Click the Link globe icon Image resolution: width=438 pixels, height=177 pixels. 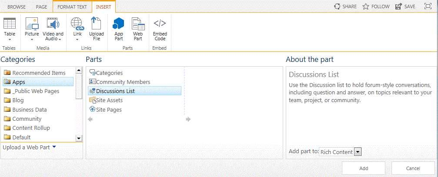(x=77, y=23)
